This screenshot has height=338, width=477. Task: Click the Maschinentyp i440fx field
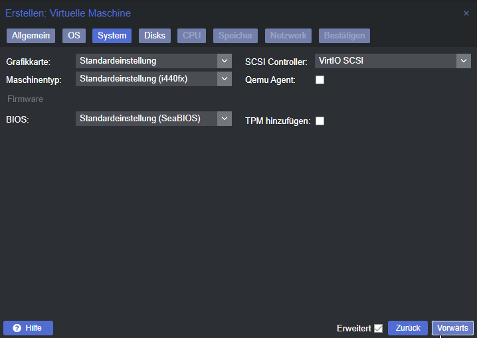point(146,79)
